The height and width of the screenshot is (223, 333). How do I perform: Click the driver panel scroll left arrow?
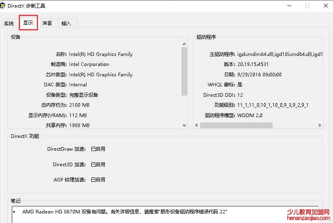[x=197, y=125]
